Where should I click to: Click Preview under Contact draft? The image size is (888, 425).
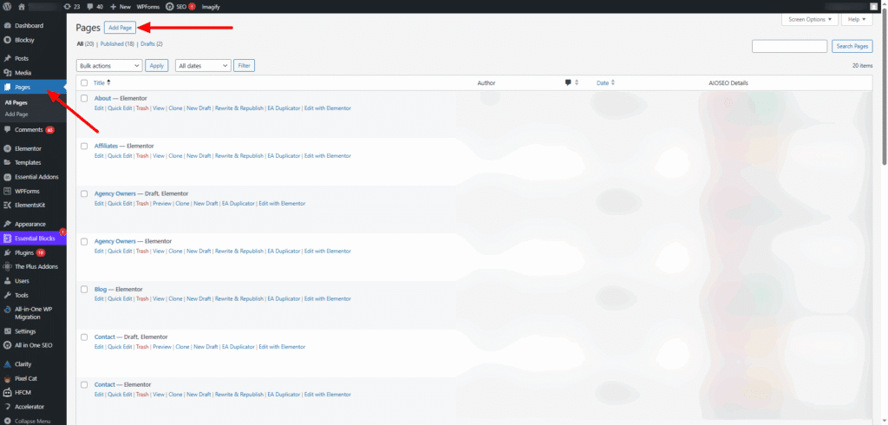point(162,347)
